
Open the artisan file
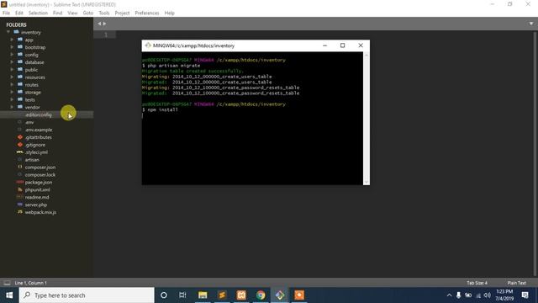point(32,160)
